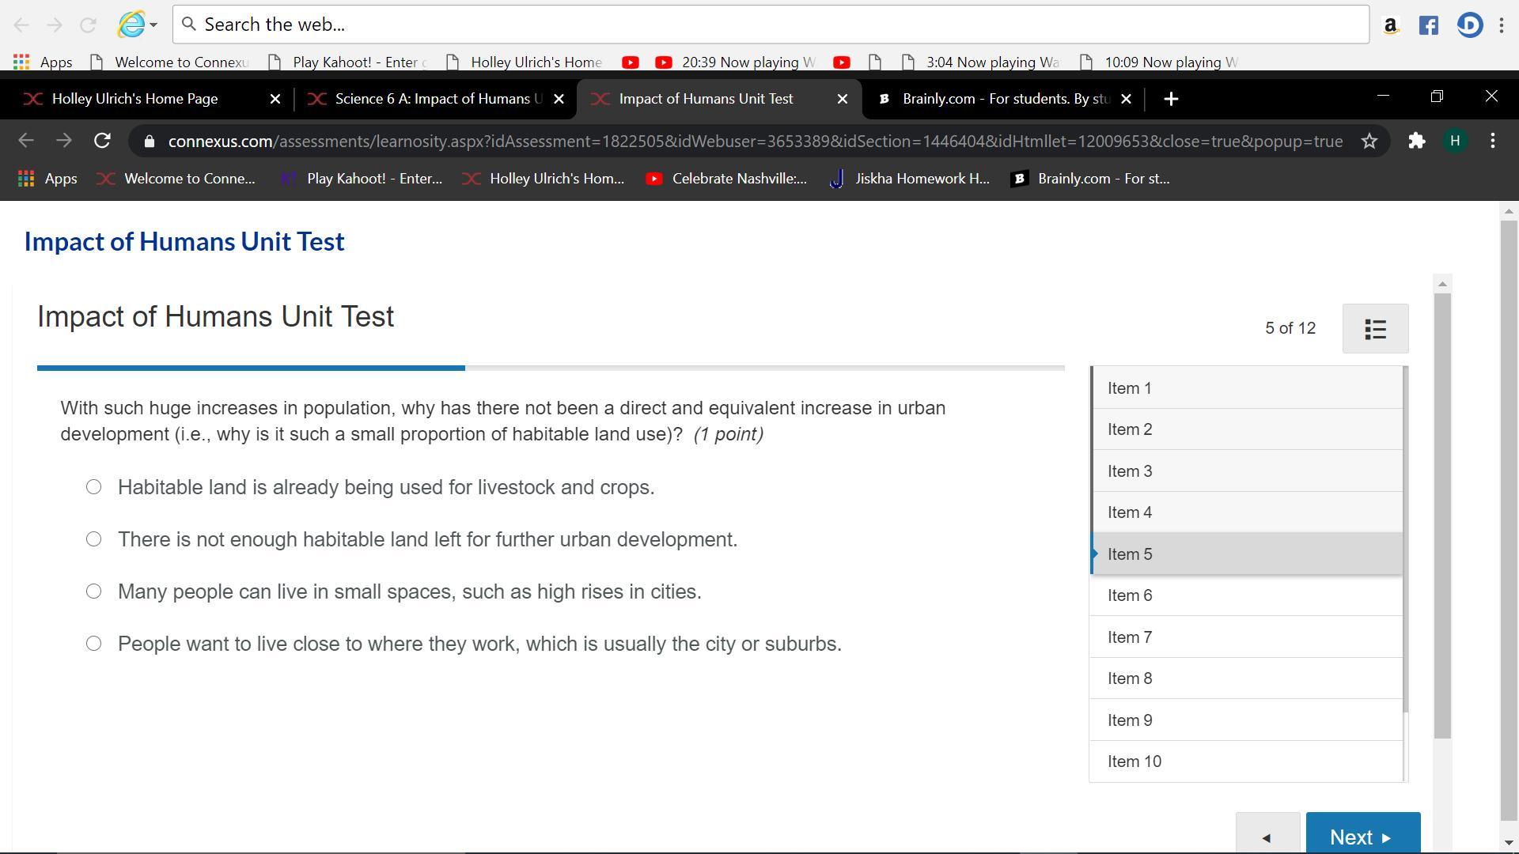The height and width of the screenshot is (854, 1519).
Task: Go to the Next question
Action: [1362, 836]
